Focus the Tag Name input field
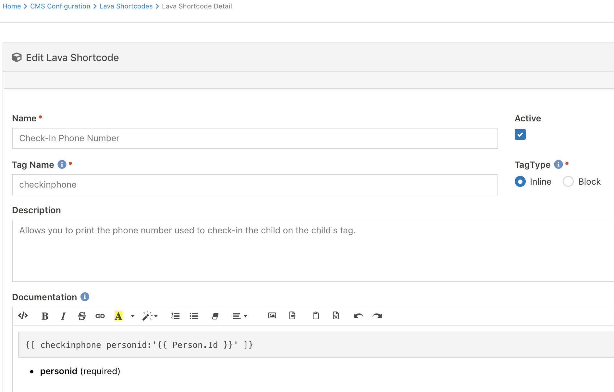 (x=255, y=185)
